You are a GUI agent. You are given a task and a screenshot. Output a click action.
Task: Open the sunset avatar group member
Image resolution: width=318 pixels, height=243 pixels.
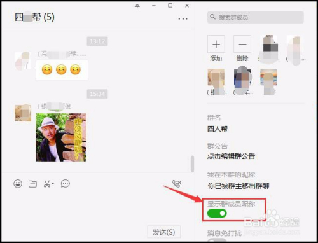pos(268,78)
